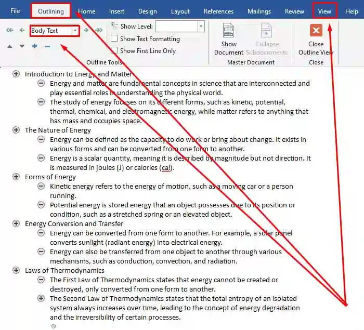Expand Introduction to Energy and Matter heading

click(x=16, y=74)
